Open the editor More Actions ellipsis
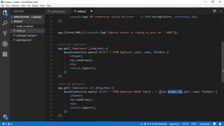 pyautogui.click(x=221, y=11)
